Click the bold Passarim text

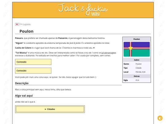(x=63, y=38)
